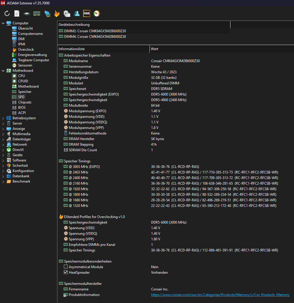Open the preferences gear checklist icon

pyautogui.click(x=67, y=13)
